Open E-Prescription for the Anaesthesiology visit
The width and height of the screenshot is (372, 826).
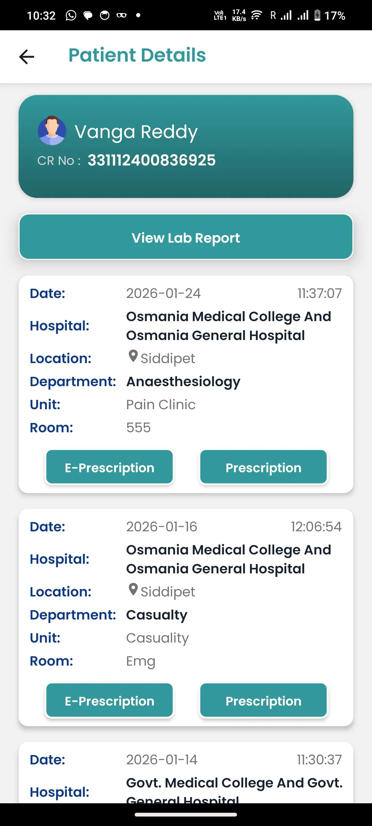tap(110, 467)
